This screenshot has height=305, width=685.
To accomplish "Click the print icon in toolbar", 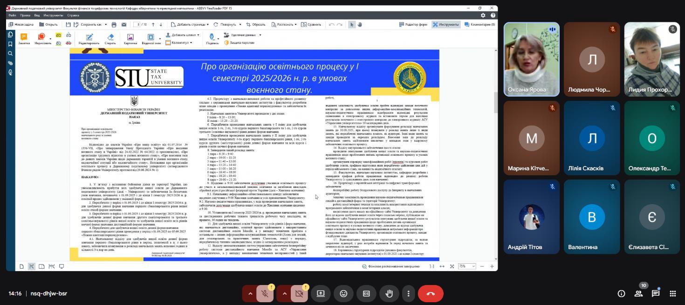I will click(x=114, y=25).
